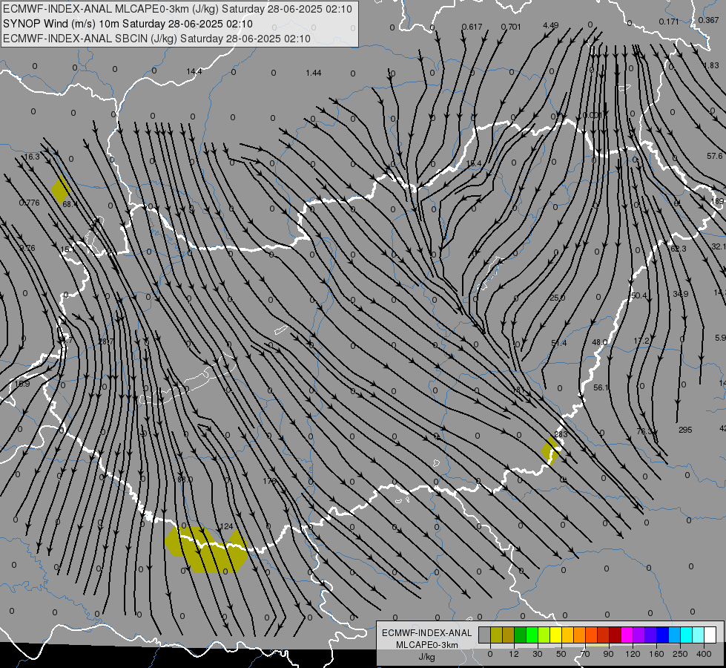Screen dimensions: 726x668
Task: Pick the dark green legend swatch
Action: [520, 635]
